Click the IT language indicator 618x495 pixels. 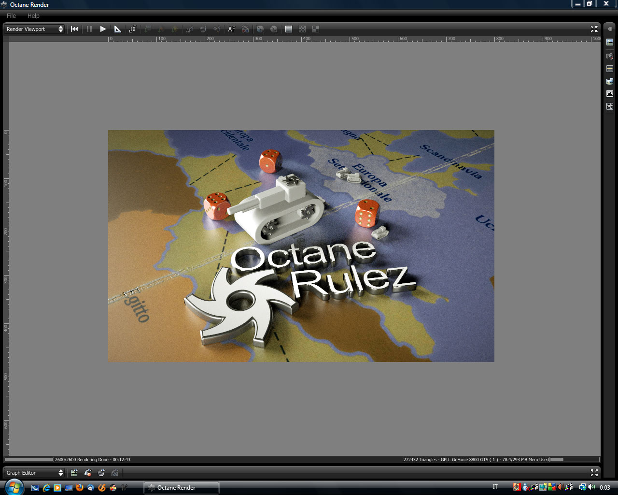[495, 487]
